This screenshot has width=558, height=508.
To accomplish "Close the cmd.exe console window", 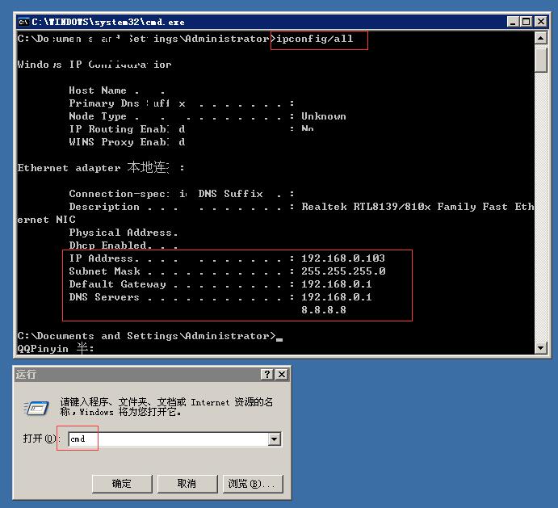I will (x=540, y=22).
